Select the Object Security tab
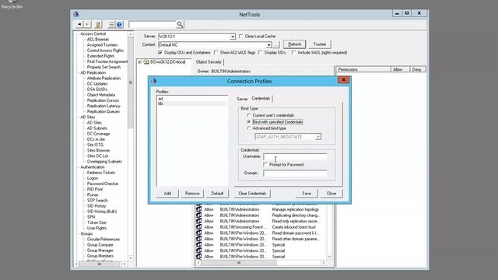 click(209, 62)
